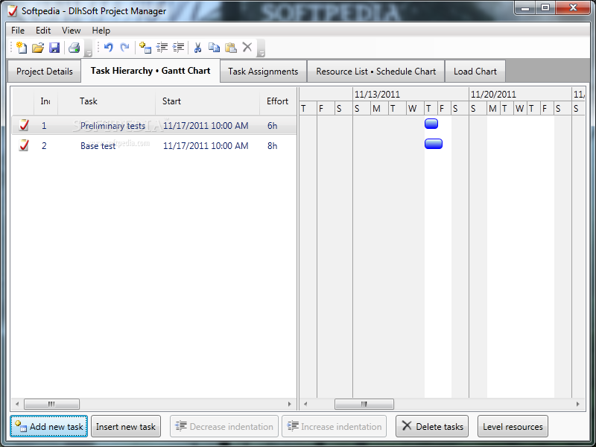Click the Index column header
The width and height of the screenshot is (596, 447).
pyautogui.click(x=45, y=101)
